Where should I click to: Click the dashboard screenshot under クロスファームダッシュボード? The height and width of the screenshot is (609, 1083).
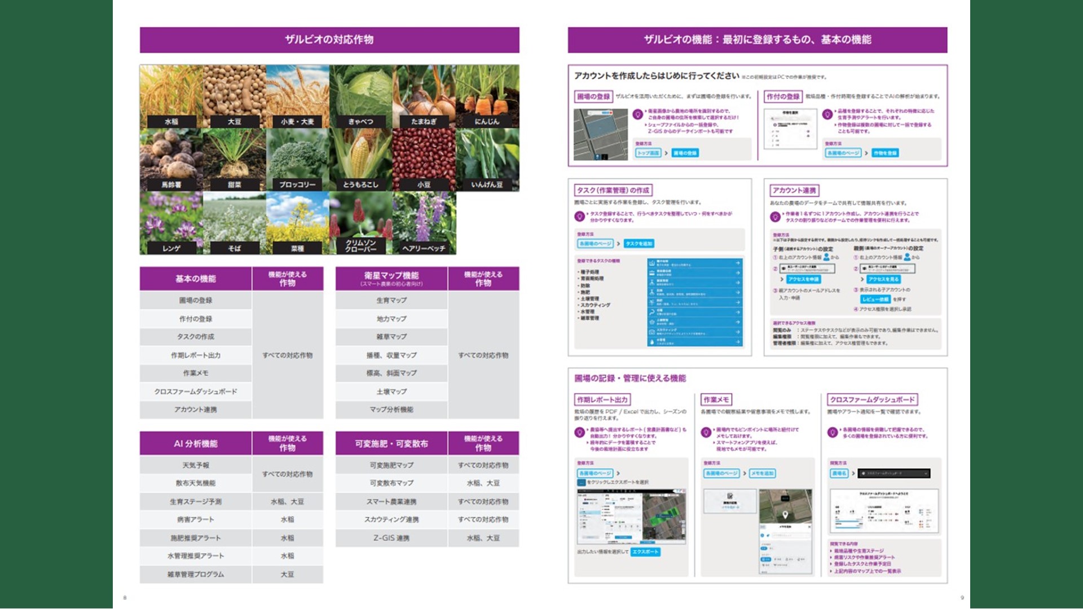tap(884, 511)
